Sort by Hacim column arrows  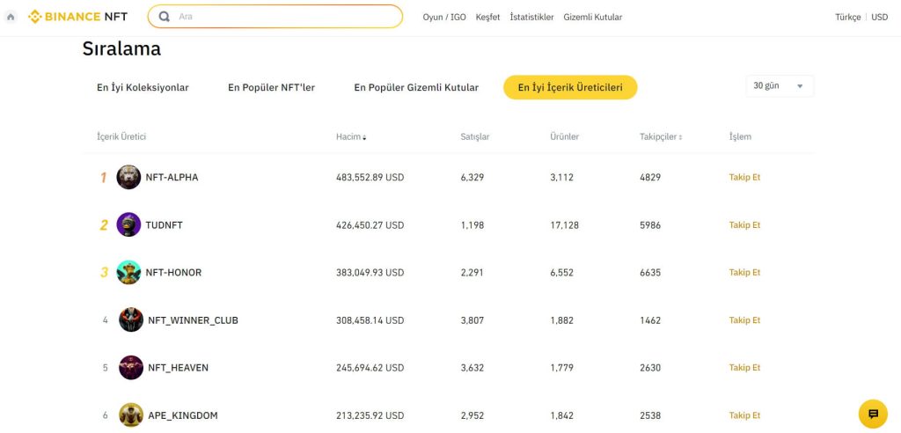click(364, 137)
